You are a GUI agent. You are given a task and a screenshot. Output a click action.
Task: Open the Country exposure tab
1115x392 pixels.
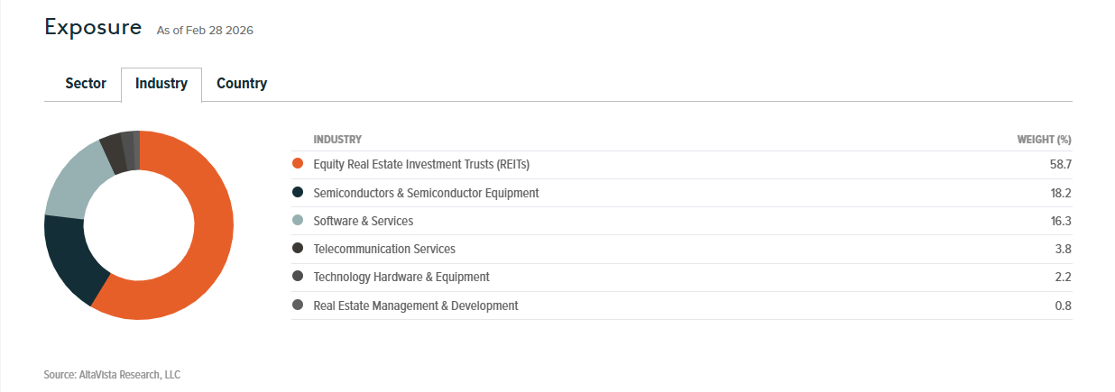coord(242,84)
